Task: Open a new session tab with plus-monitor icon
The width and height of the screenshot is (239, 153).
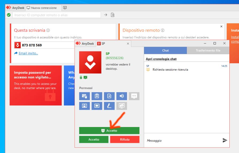Action: (x=65, y=8)
